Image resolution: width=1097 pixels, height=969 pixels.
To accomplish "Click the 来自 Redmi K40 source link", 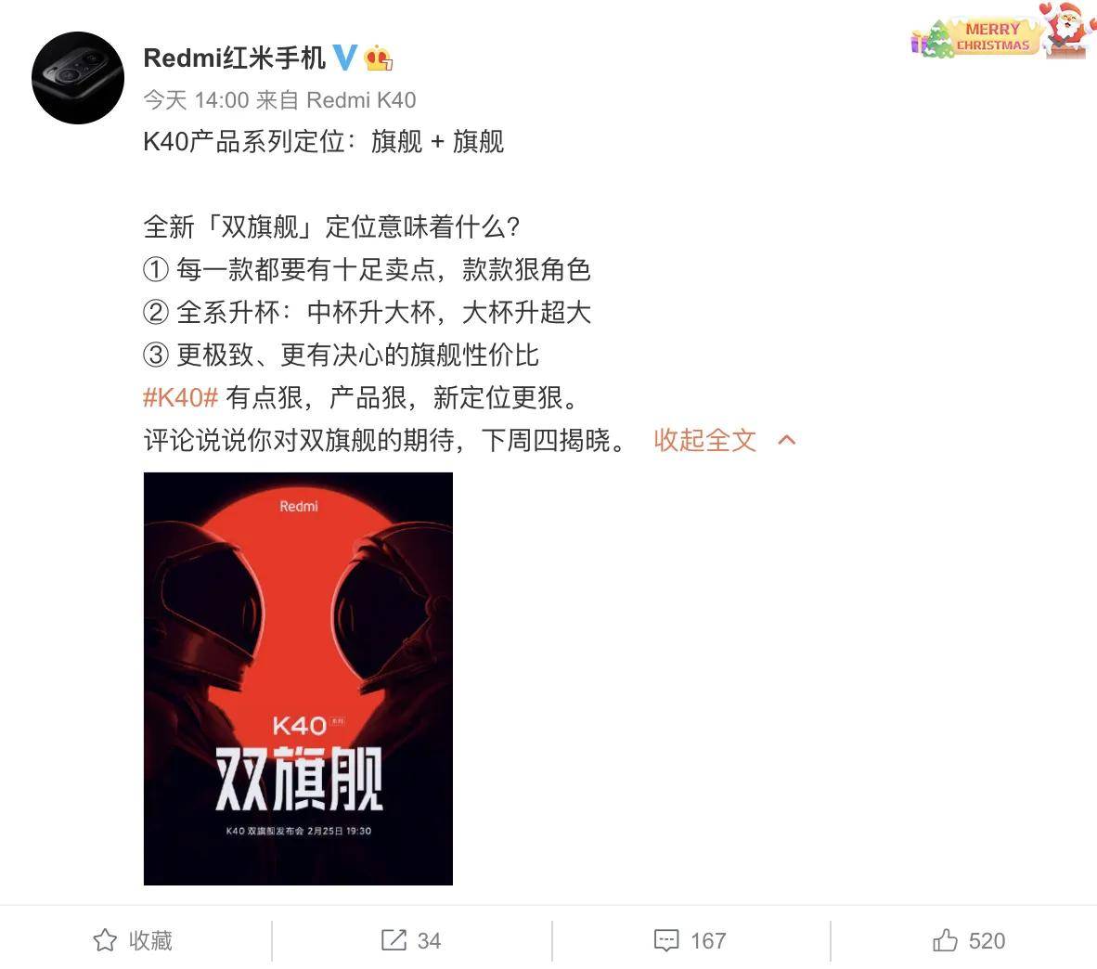I will (x=336, y=100).
